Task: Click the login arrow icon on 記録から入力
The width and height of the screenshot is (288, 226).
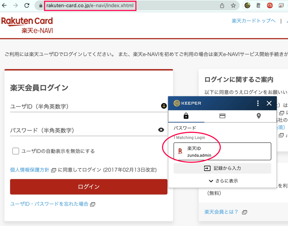Action: [206, 168]
